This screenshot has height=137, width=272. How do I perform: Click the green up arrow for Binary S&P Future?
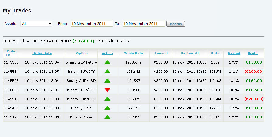point(107,62)
